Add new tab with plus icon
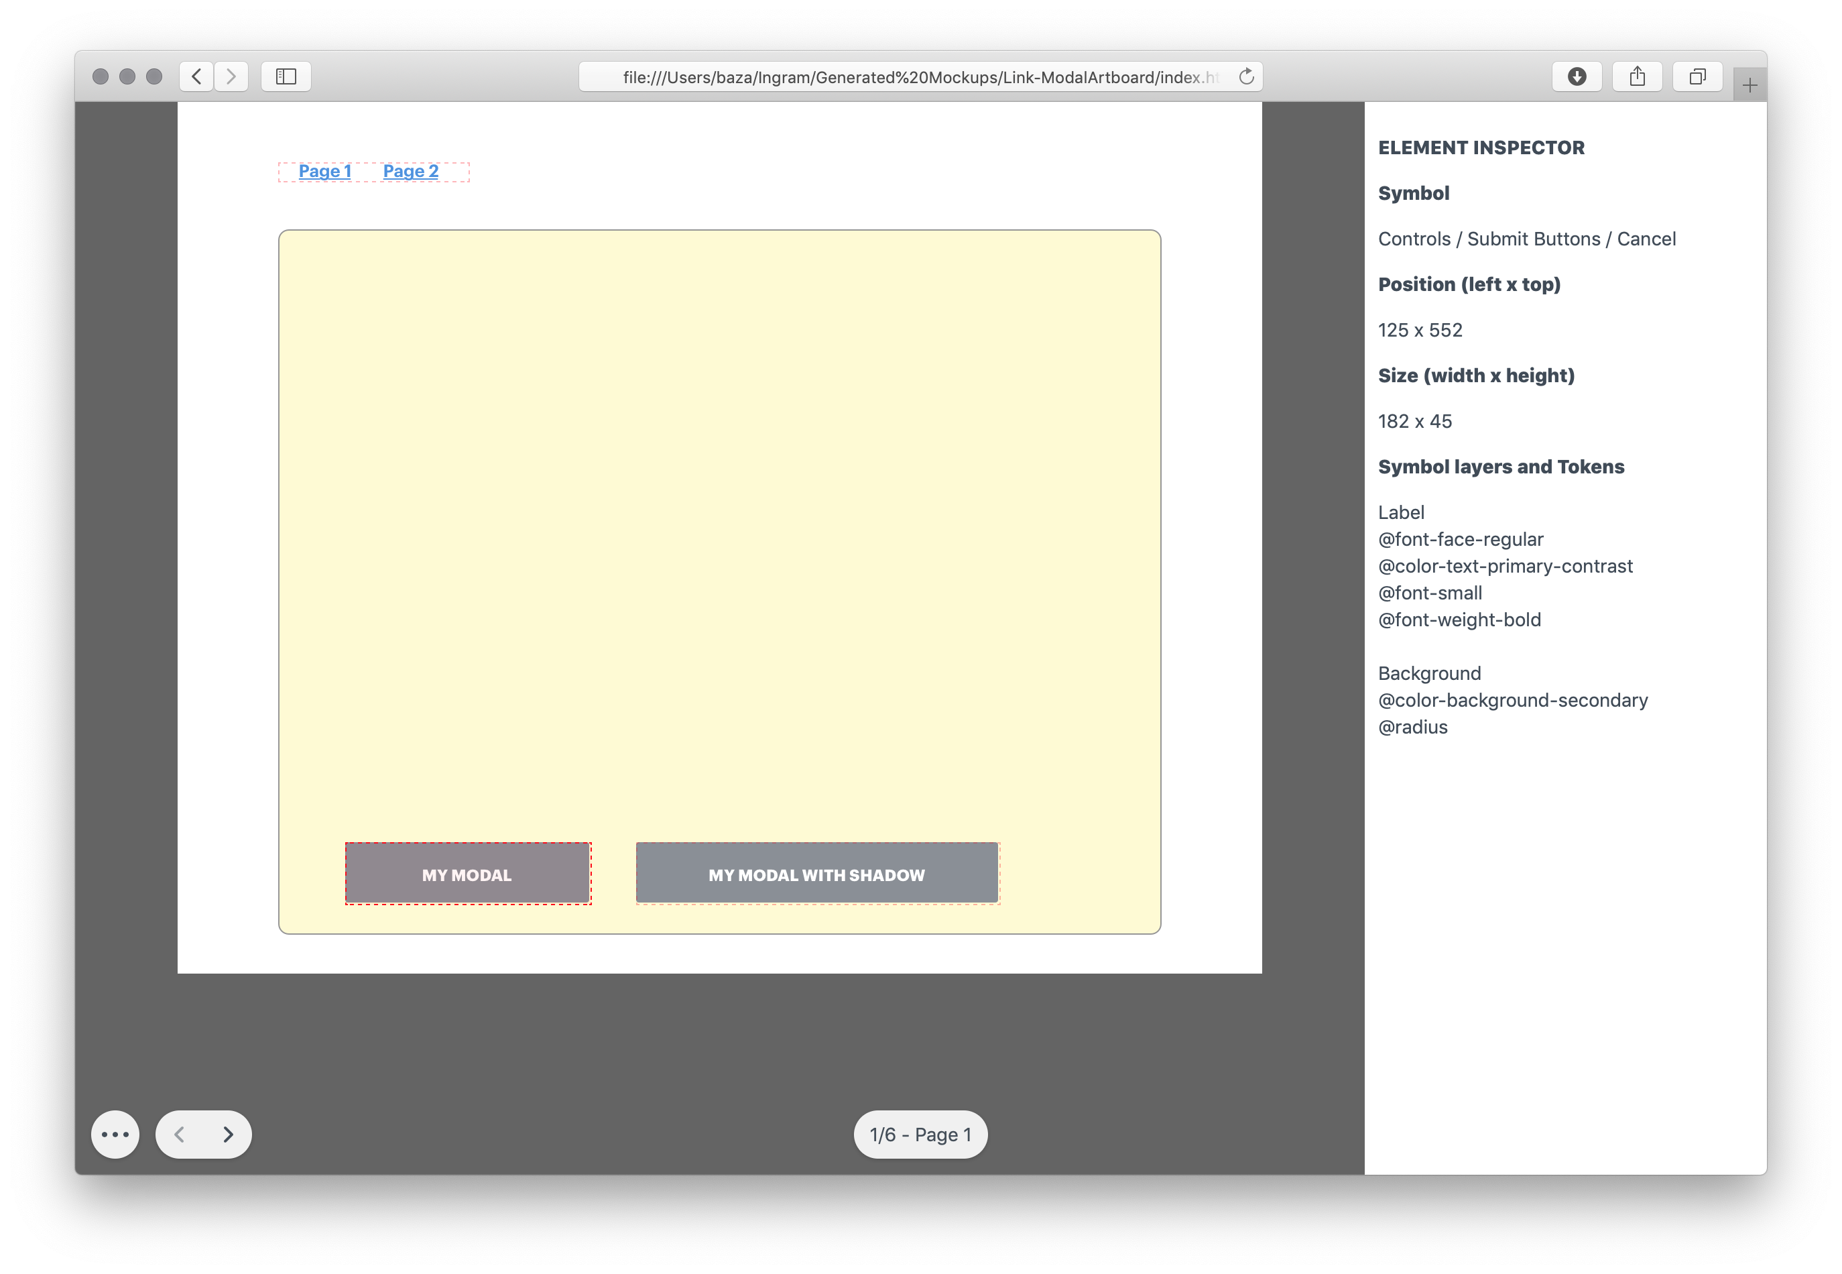The height and width of the screenshot is (1274, 1842). (1749, 85)
